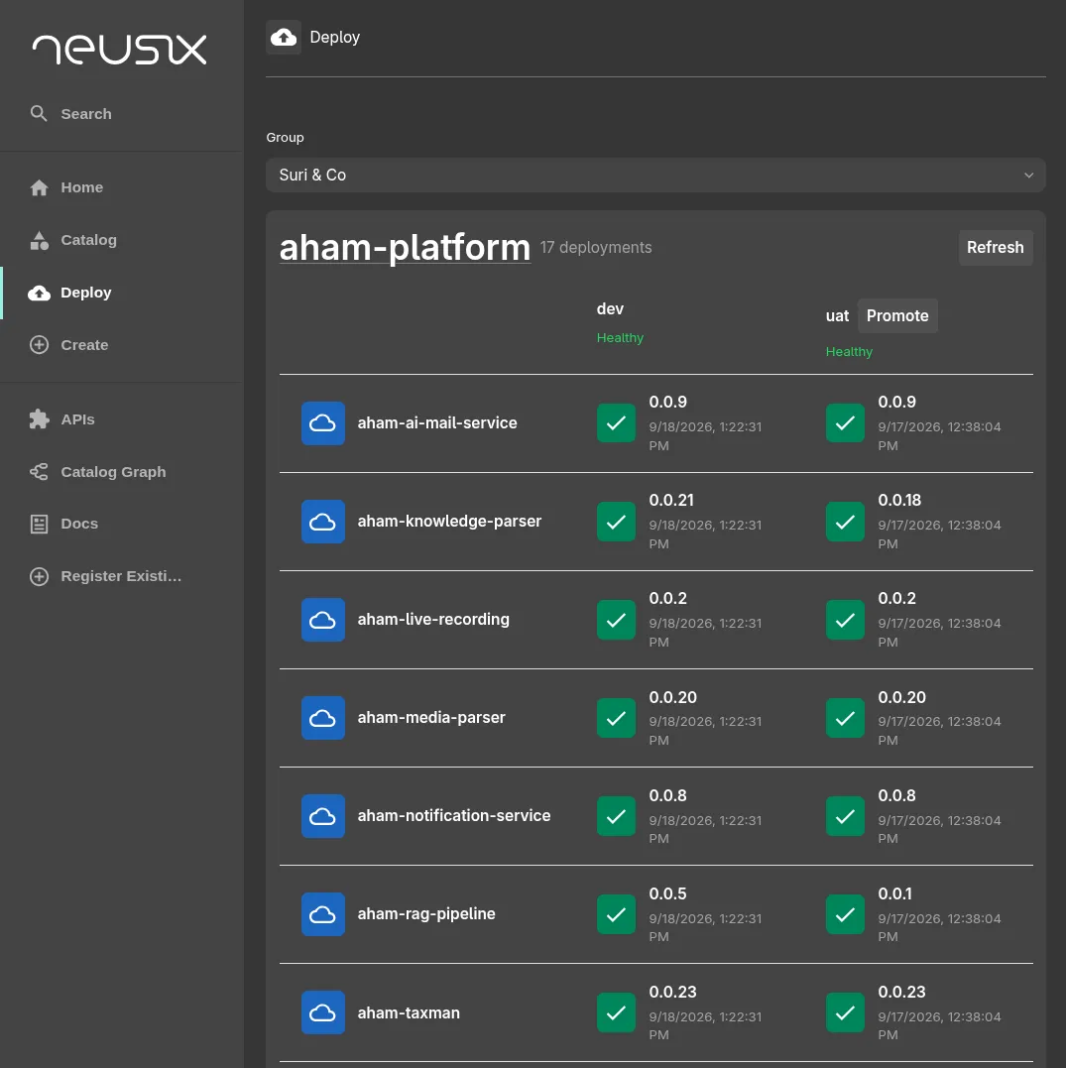Screen dimensions: 1066x1068
Task: Click uat status check for aham-rag-pipeline
Action: [845, 914]
